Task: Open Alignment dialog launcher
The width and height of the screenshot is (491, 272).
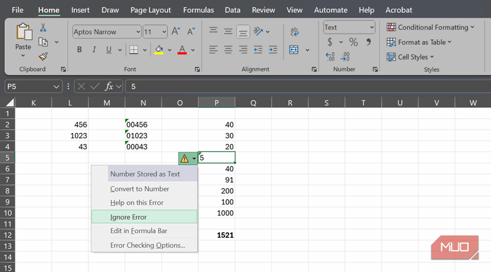Action: [x=314, y=69]
